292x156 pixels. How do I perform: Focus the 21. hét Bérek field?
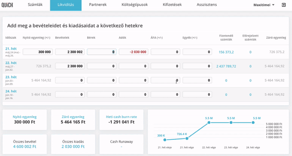click(102, 52)
